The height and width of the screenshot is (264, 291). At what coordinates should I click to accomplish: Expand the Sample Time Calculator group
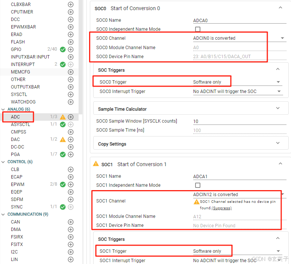(x=278, y=108)
